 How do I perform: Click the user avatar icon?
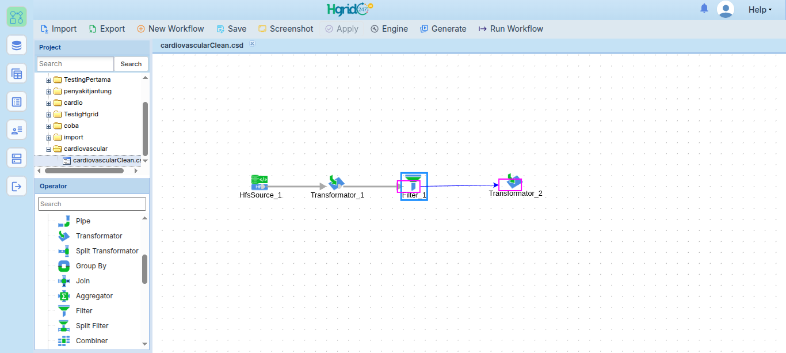726,9
